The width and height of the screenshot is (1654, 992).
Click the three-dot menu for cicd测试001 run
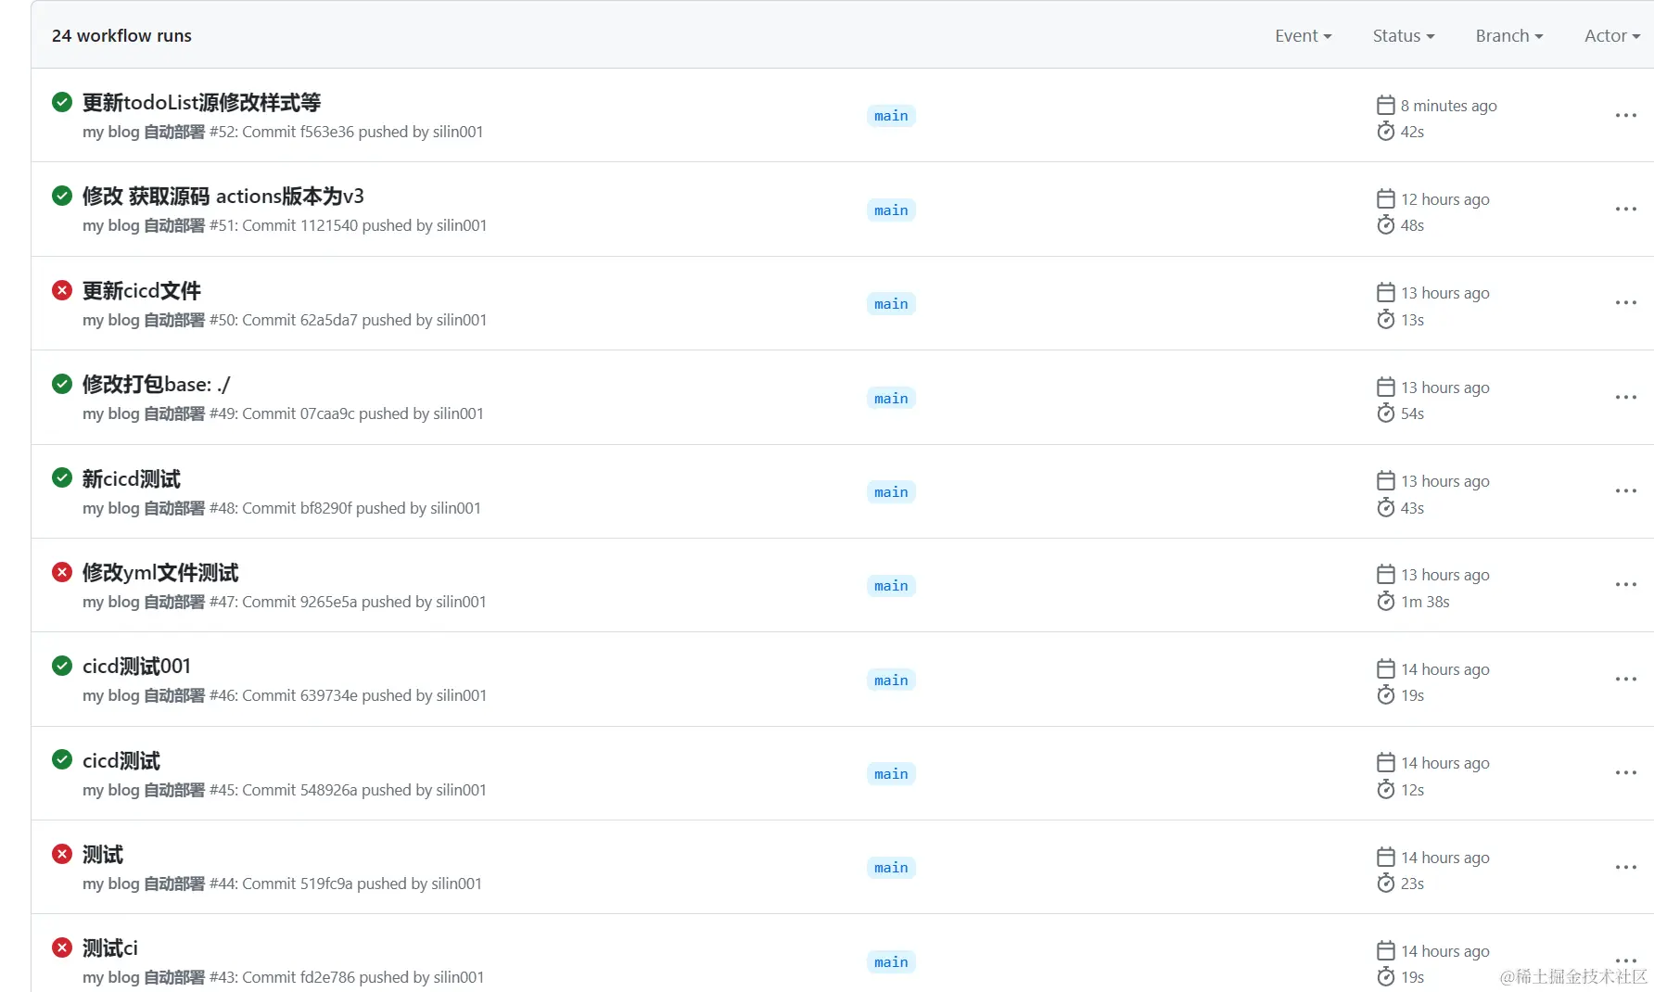click(1625, 680)
